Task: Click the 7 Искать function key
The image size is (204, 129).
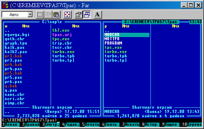Action: click(x=131, y=125)
